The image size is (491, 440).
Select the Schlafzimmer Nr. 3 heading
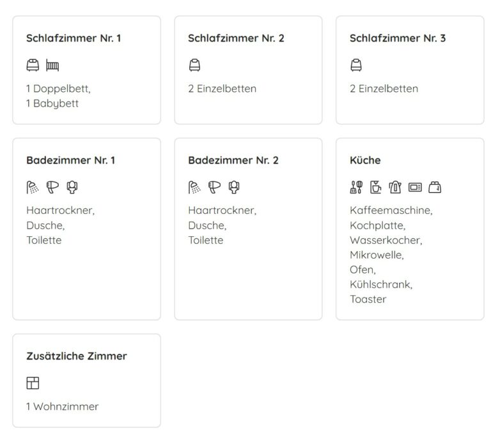coord(398,38)
